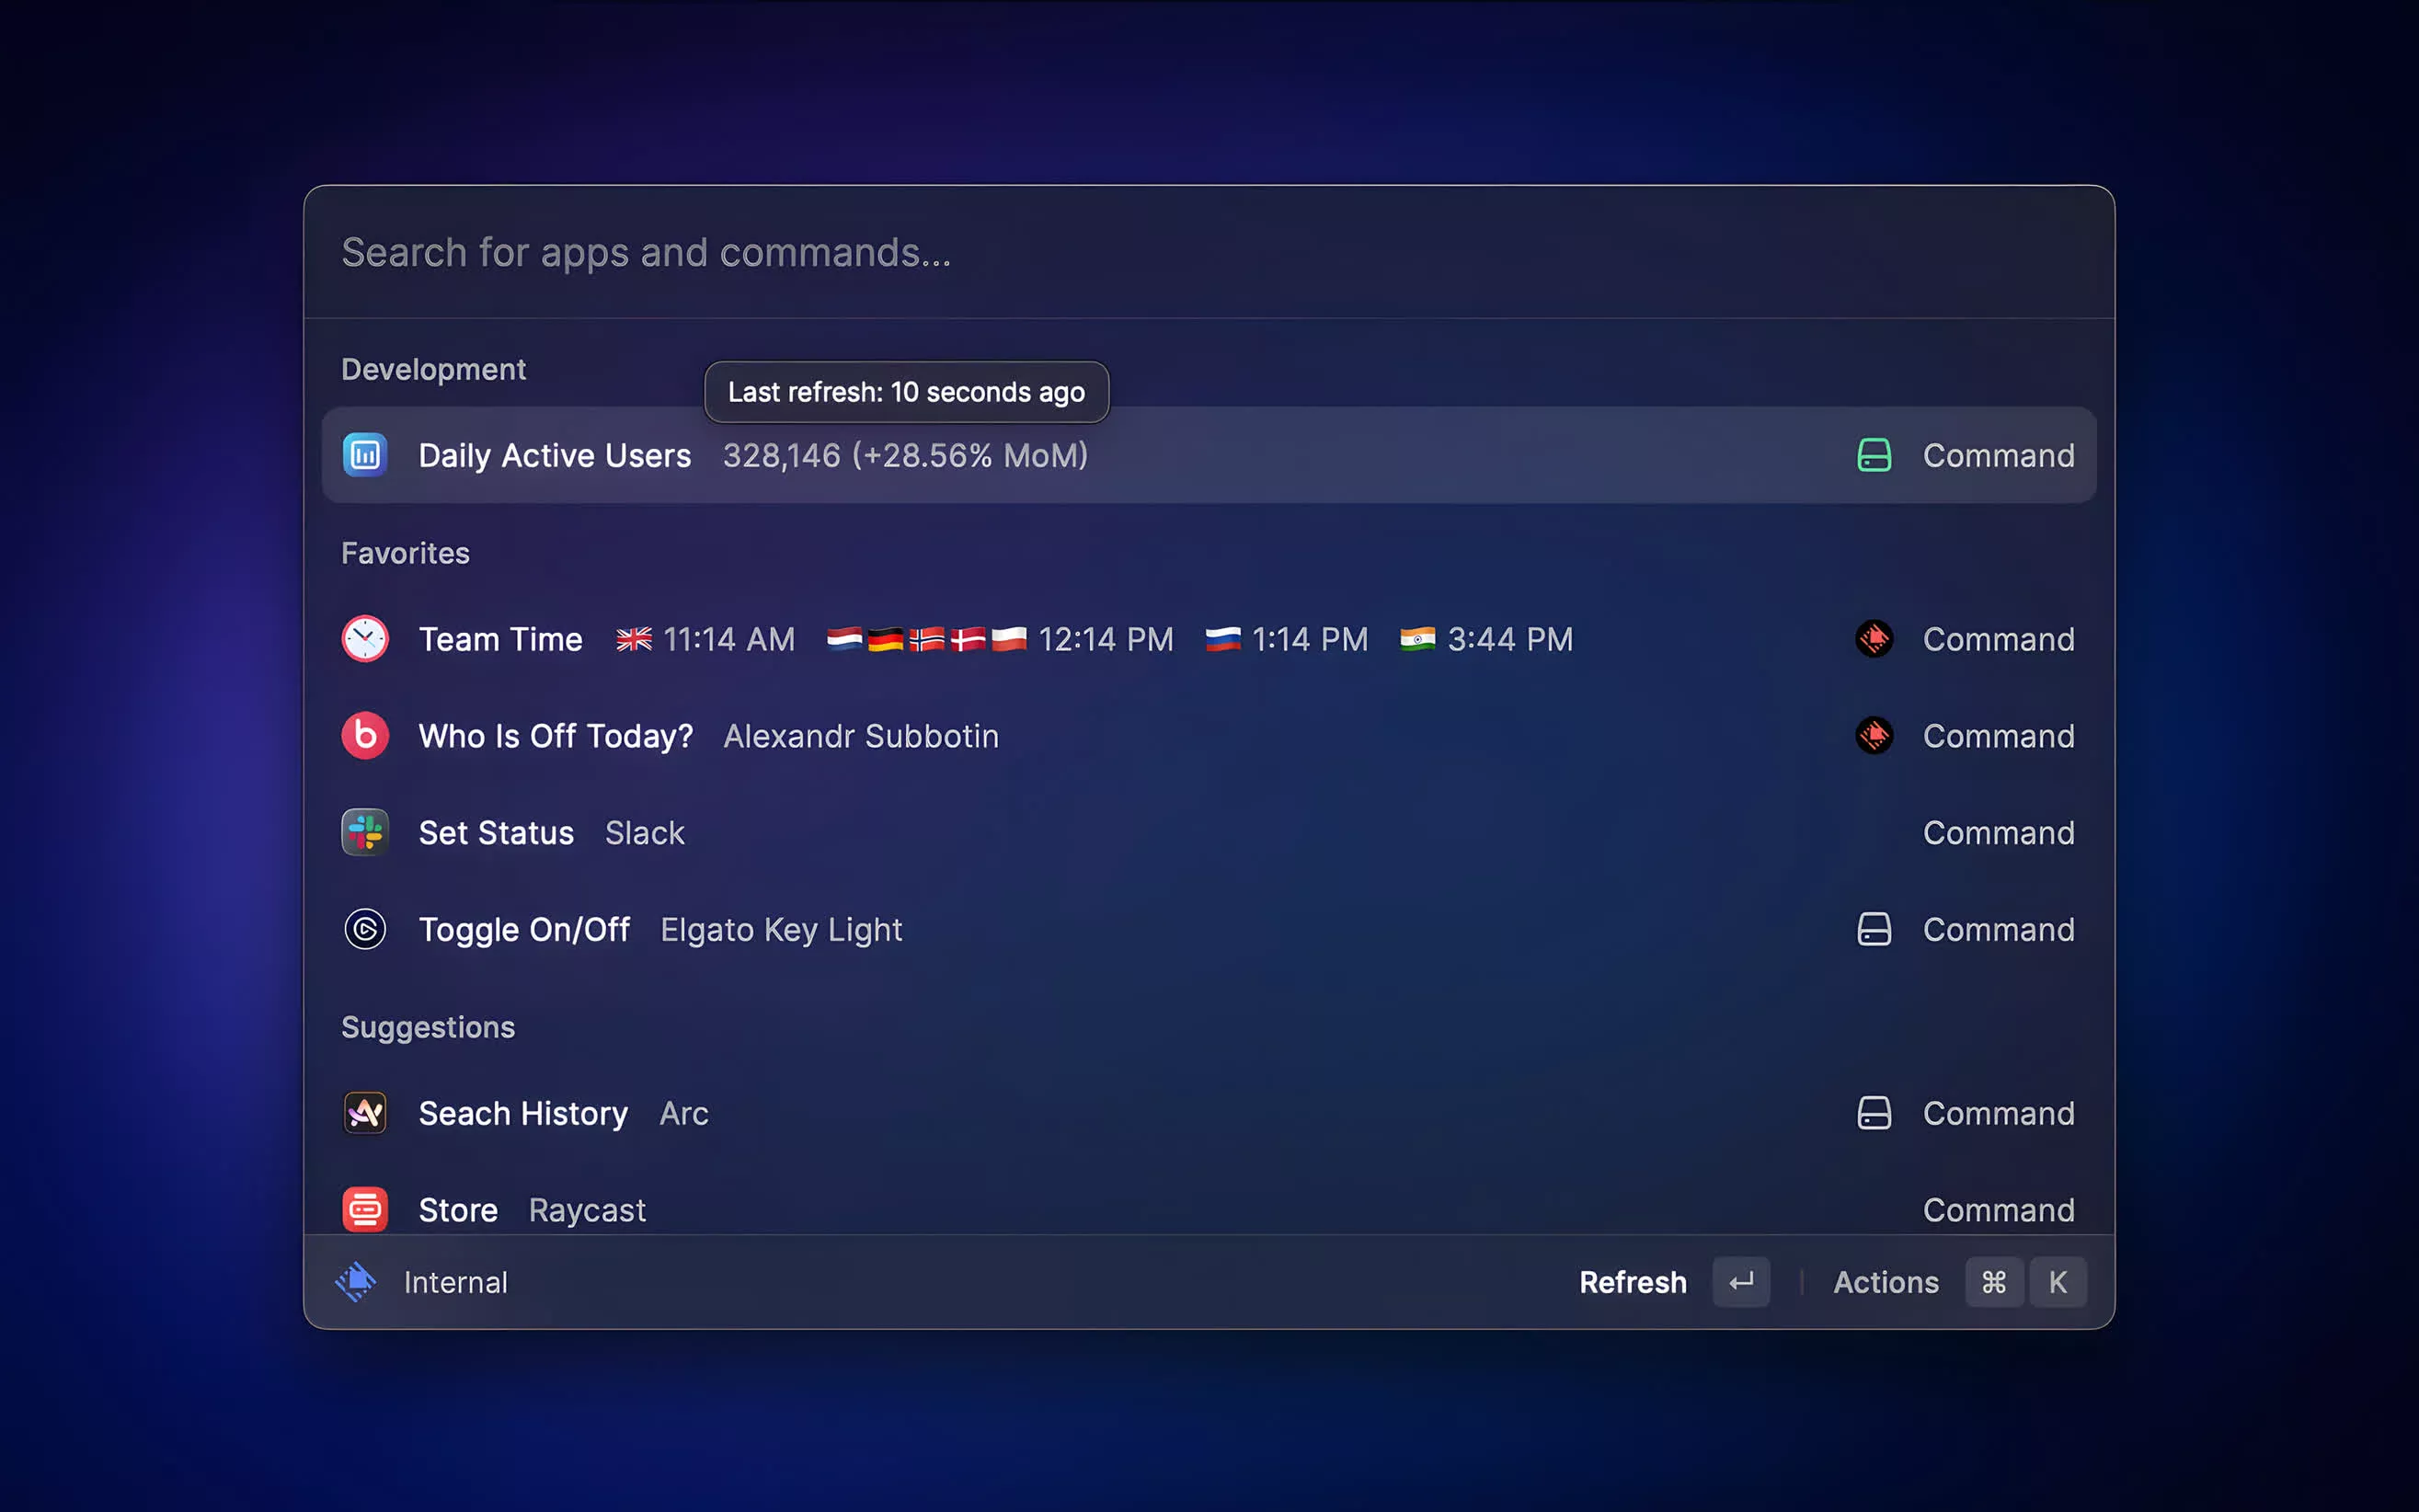Click UK flag in Team Time row
The width and height of the screenshot is (2419, 1512).
(634, 639)
